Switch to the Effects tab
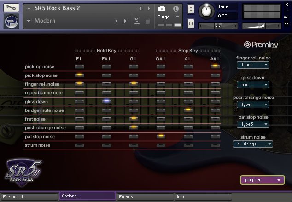Viewport: 292px width, 202px height. tap(145, 196)
